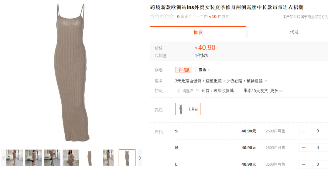Expand the 查看 discount dropdown
The width and height of the screenshot is (328, 173).
[x=204, y=70]
